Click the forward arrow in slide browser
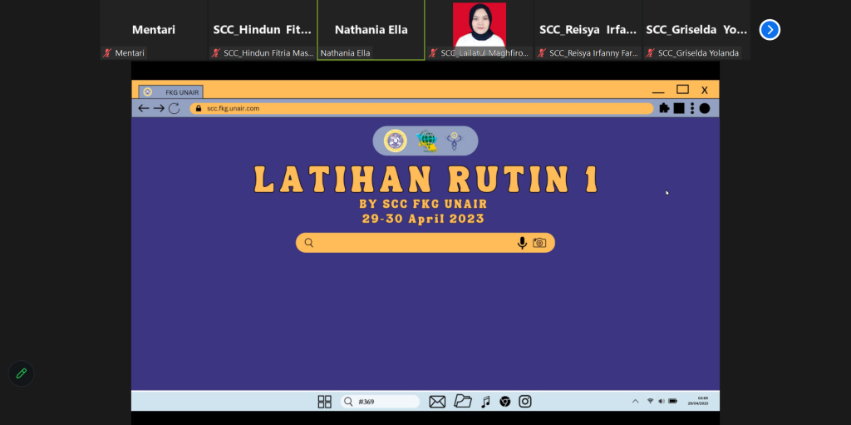The height and width of the screenshot is (425, 851). (x=159, y=108)
